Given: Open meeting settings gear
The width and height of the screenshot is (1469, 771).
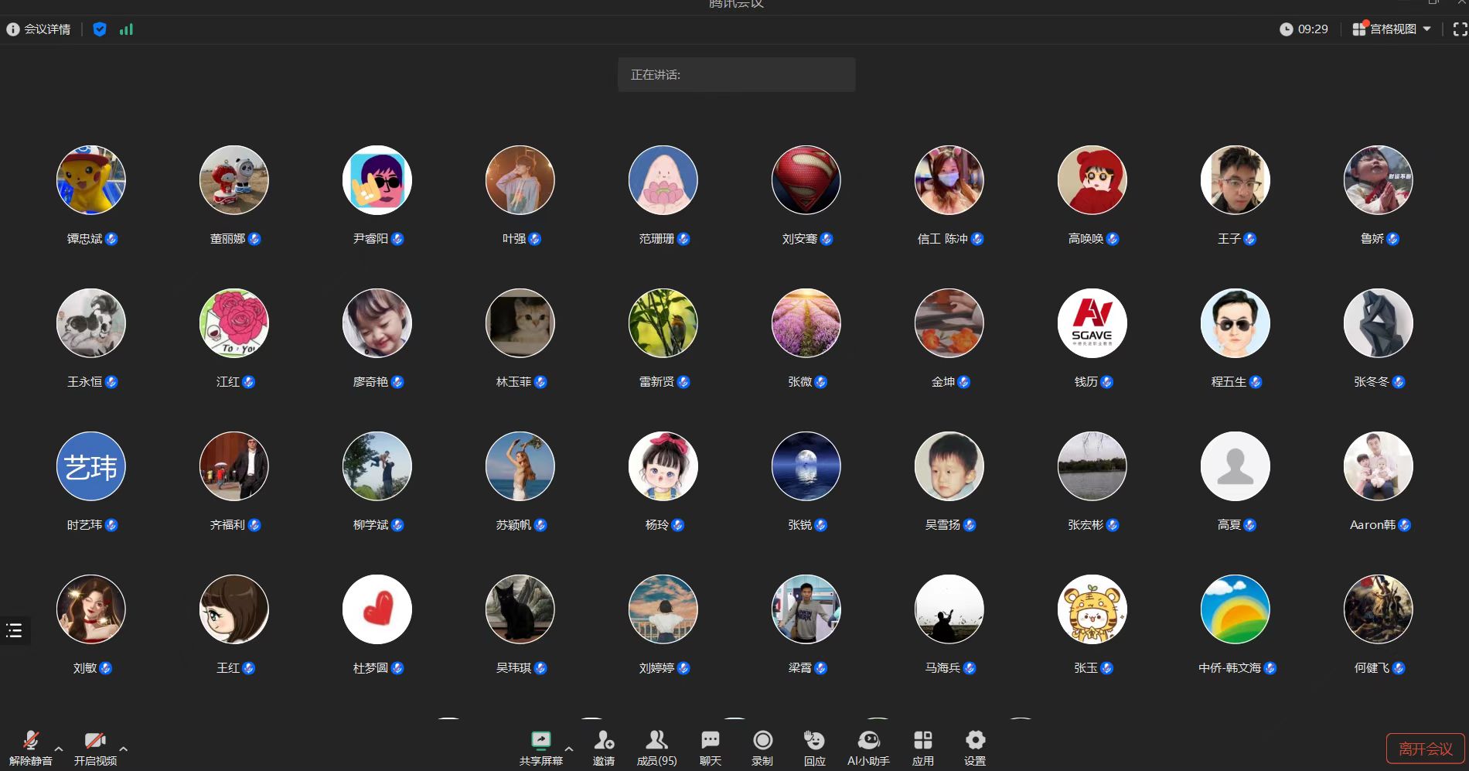Looking at the screenshot, I should click(975, 741).
